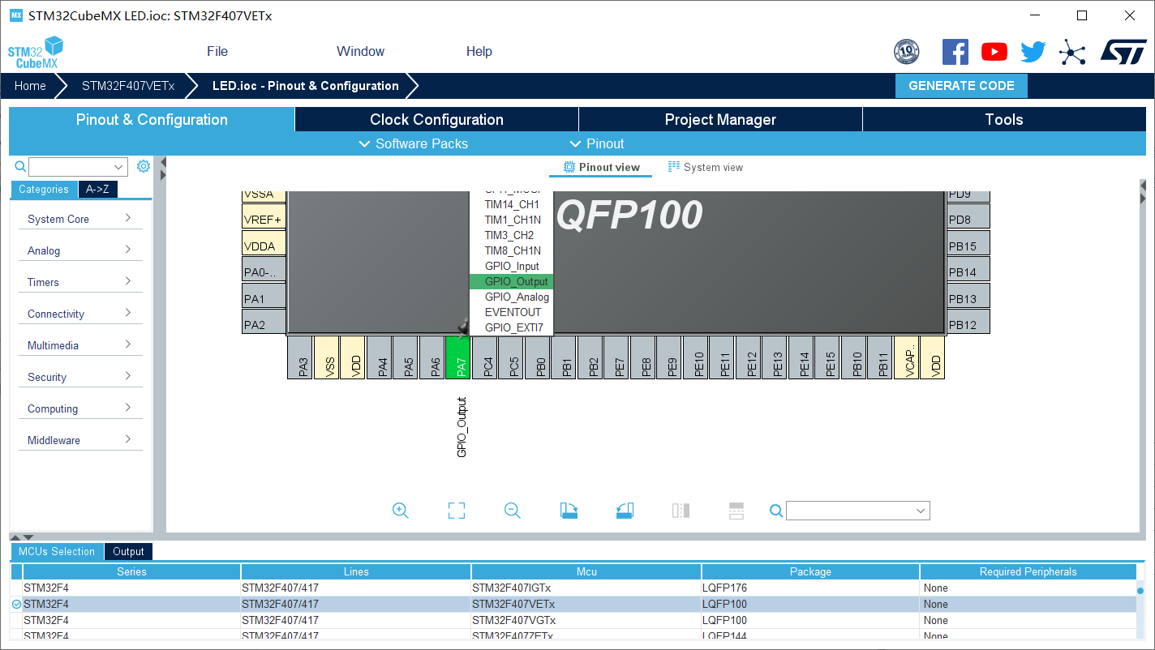Choose GPIO_EXTI7 from the pin menu
The image size is (1155, 650).
point(512,327)
